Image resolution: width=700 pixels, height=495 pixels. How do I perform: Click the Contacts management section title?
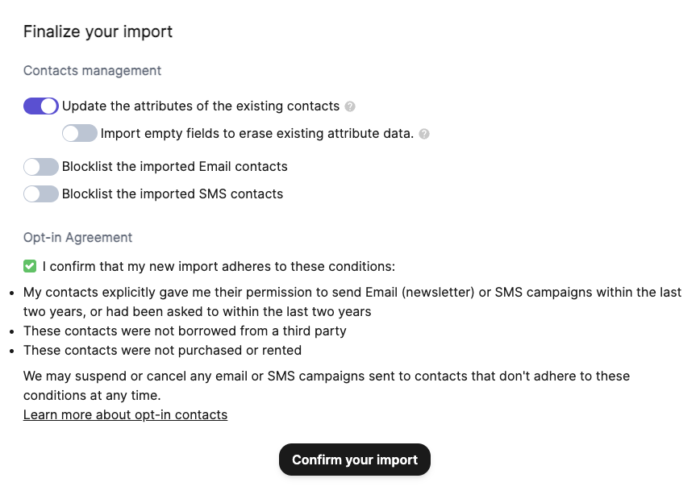[92, 71]
